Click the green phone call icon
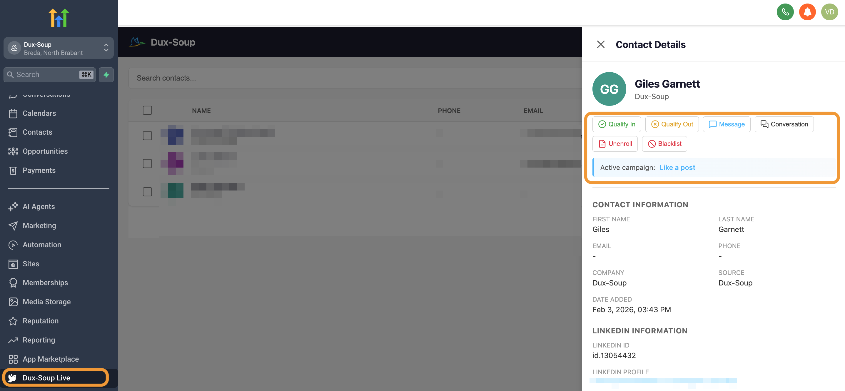 (x=785, y=12)
